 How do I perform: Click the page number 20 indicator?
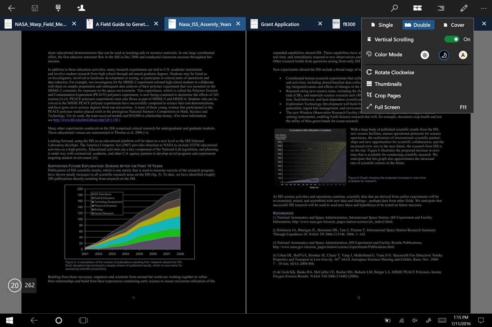(14, 285)
